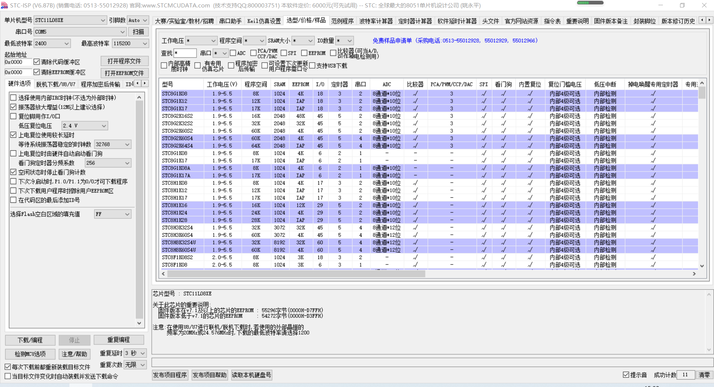Expand the 最高波特率 115200 dropdown
Viewport: 714px width, 387px height.
130,43
